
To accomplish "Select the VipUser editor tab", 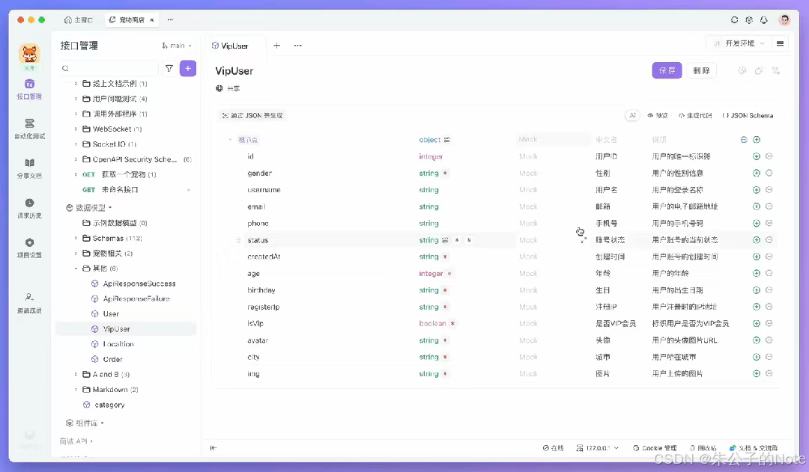I will click(230, 46).
